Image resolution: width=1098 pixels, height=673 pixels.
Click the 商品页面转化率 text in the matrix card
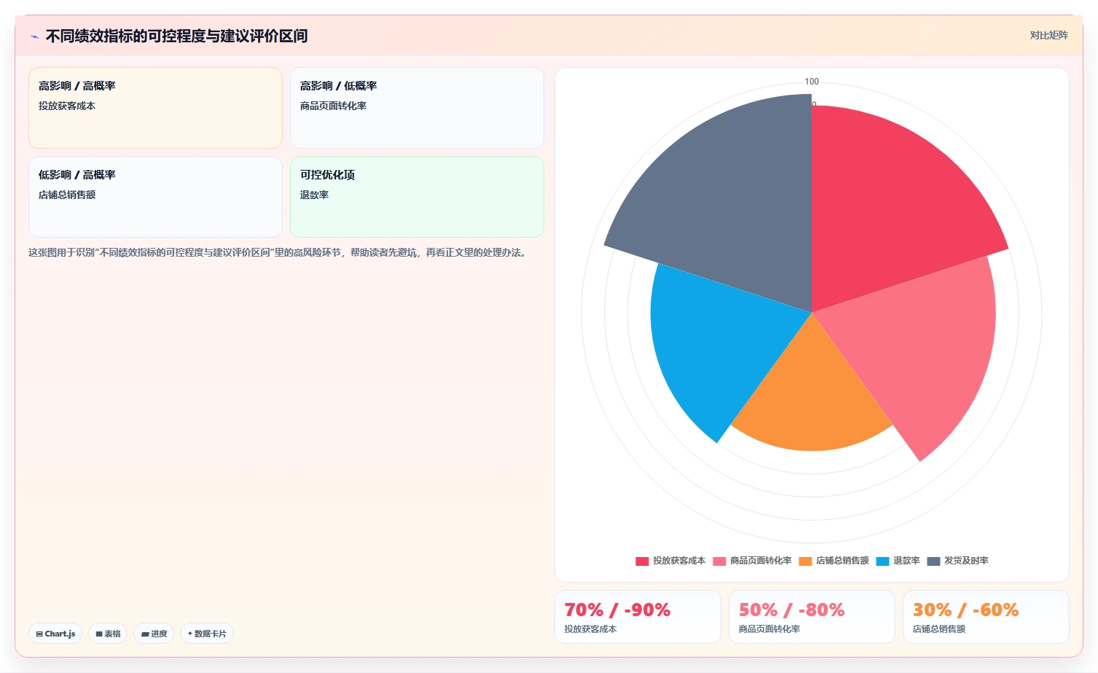[333, 106]
